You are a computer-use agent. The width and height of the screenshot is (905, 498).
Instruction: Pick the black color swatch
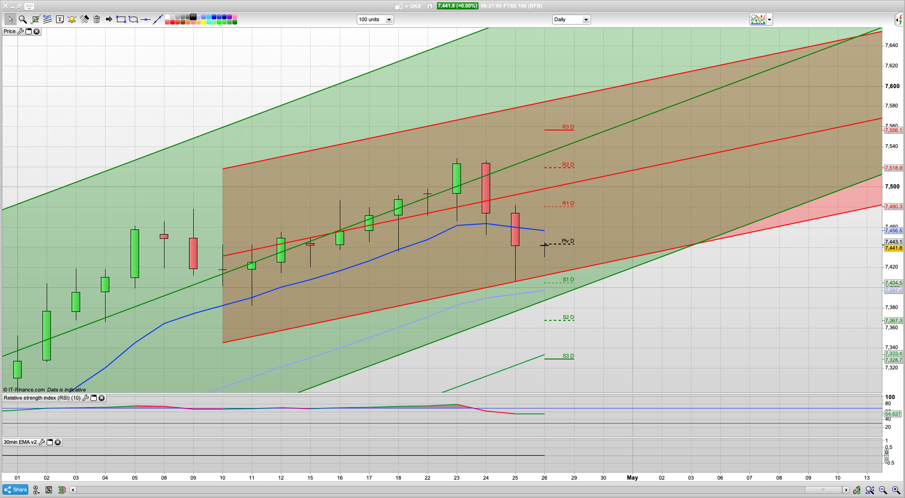coord(193,17)
